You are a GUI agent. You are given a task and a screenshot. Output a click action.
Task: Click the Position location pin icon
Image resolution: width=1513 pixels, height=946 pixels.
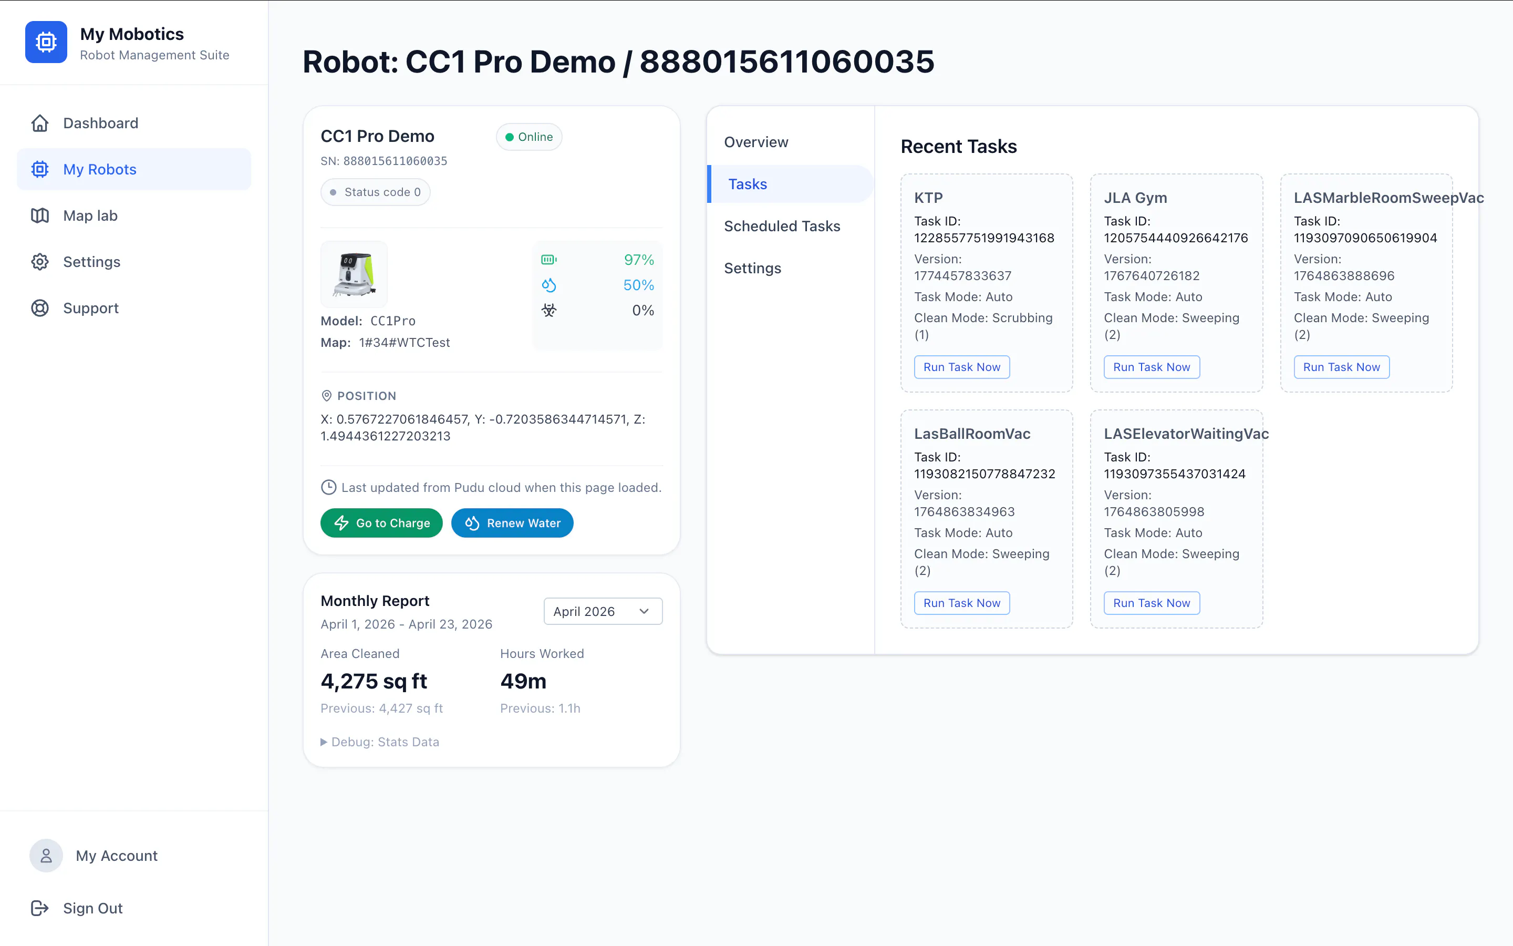tap(326, 396)
